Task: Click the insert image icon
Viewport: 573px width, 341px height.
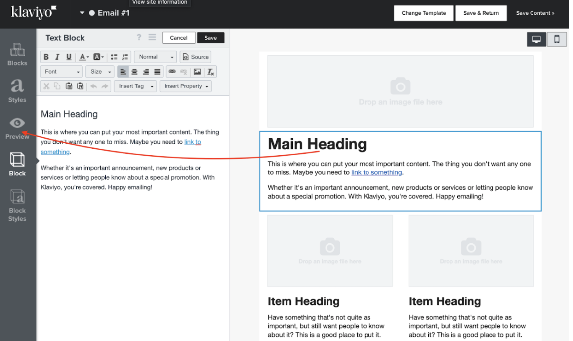Action: click(197, 72)
